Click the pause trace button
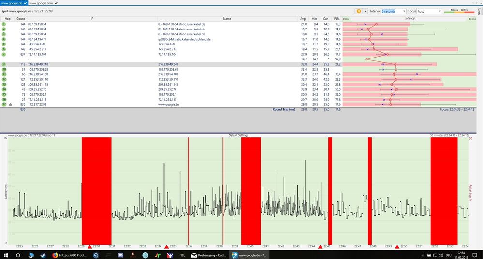The width and height of the screenshot is (483, 259). [x=359, y=11]
